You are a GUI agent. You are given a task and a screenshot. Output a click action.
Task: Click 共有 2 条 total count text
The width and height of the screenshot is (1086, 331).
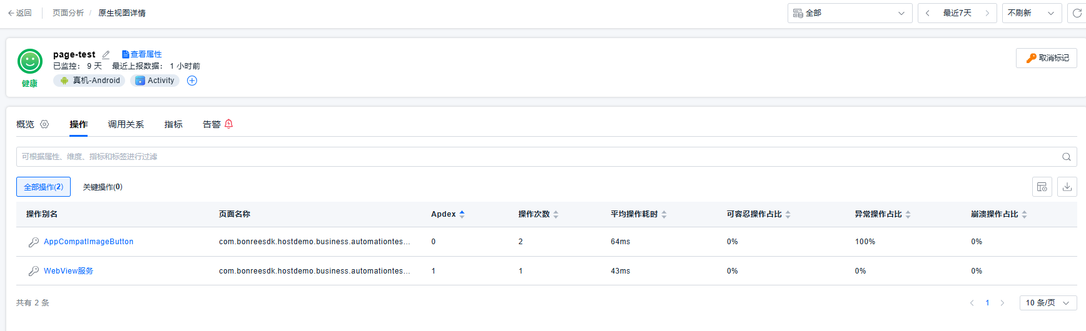coord(33,303)
